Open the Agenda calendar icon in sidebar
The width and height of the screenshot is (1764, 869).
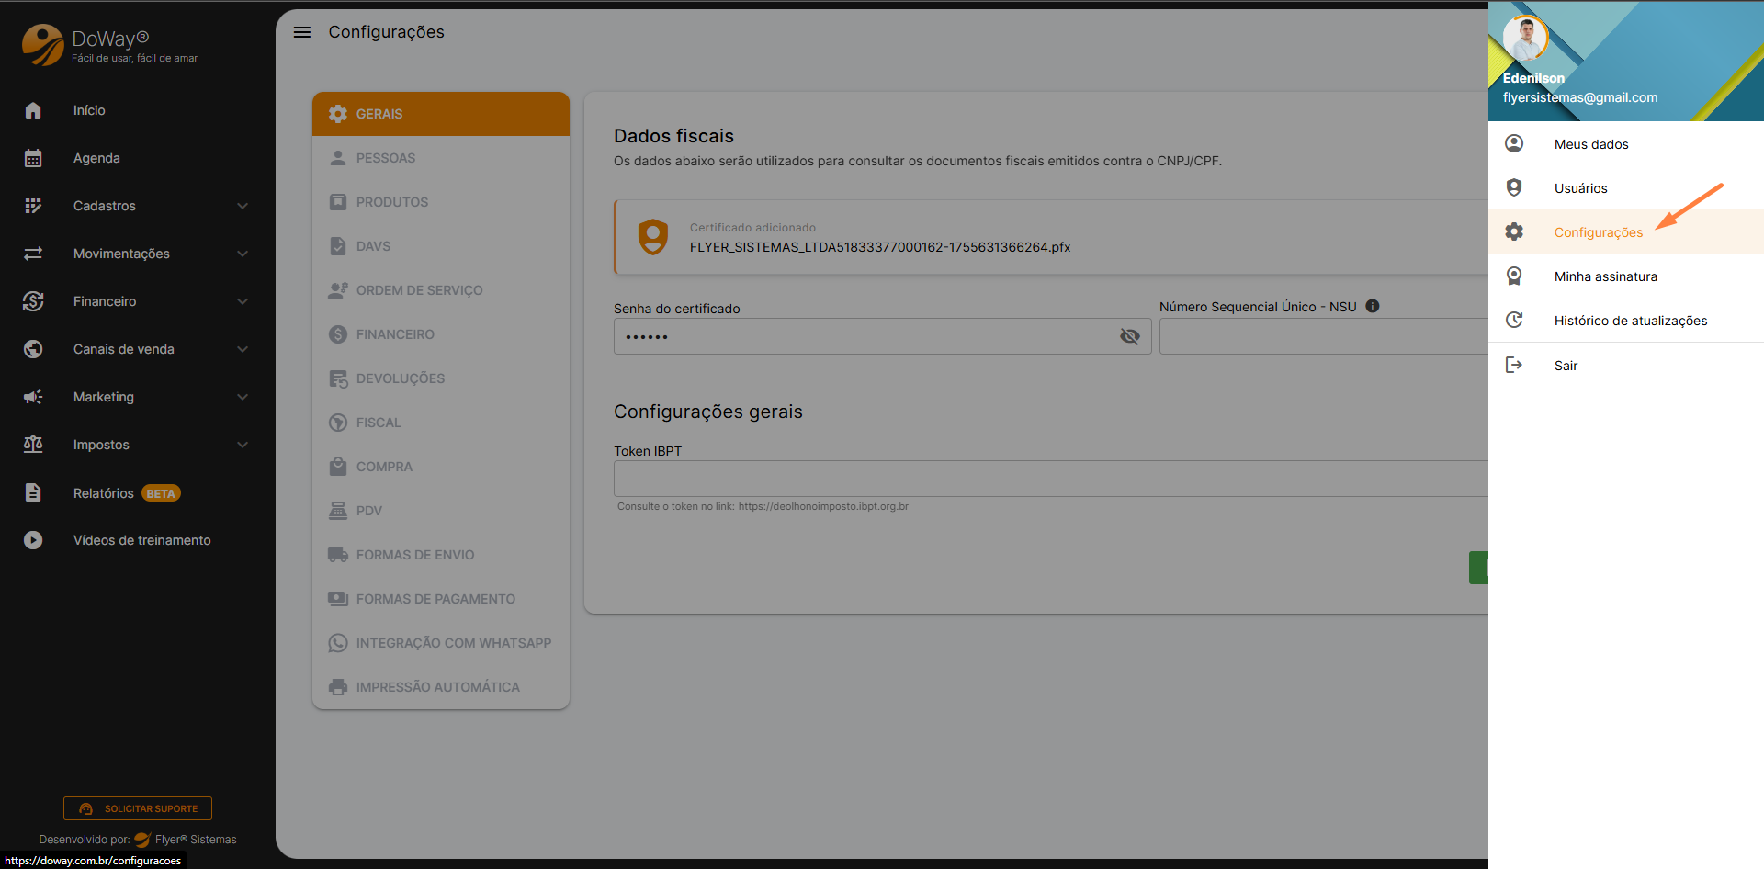(33, 158)
